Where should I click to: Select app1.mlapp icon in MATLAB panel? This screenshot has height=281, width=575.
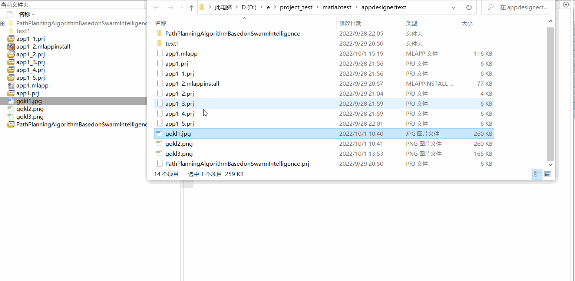[x=11, y=85]
